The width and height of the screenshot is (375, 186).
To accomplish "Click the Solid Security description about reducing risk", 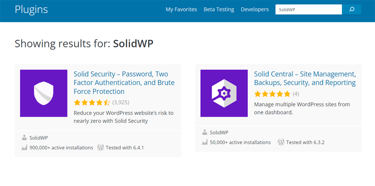I will pyautogui.click(x=124, y=117).
